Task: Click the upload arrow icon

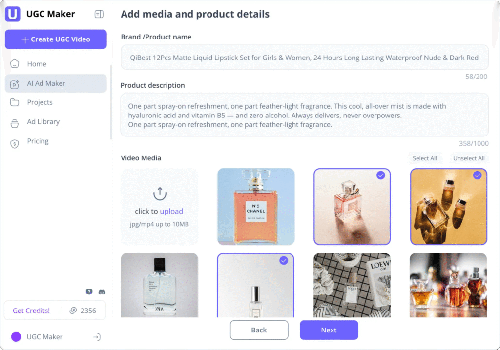Action: (x=160, y=194)
